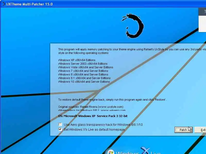This screenshot has height=154, width=206.
Task: Click the 'OS: Microsoft Windows XP Service Pack 3' text
Action: tap(93, 116)
